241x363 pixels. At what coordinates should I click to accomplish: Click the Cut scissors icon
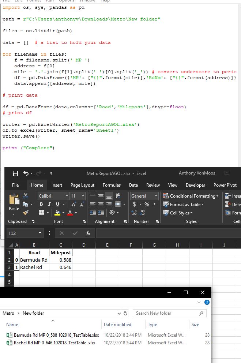tap(26, 196)
